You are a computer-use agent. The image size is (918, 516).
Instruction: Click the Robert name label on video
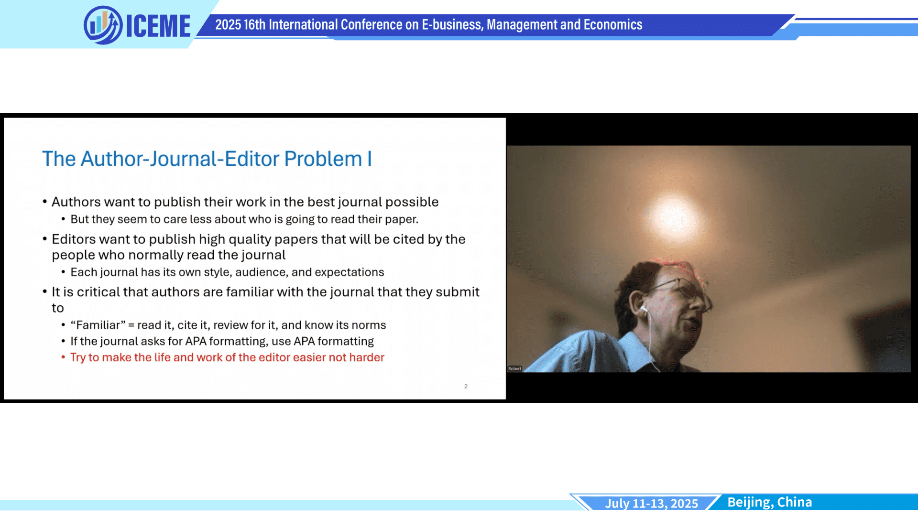514,369
